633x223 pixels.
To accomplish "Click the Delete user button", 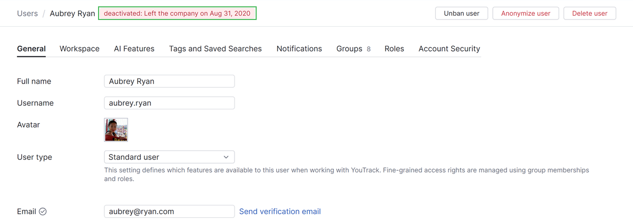I will 589,13.
